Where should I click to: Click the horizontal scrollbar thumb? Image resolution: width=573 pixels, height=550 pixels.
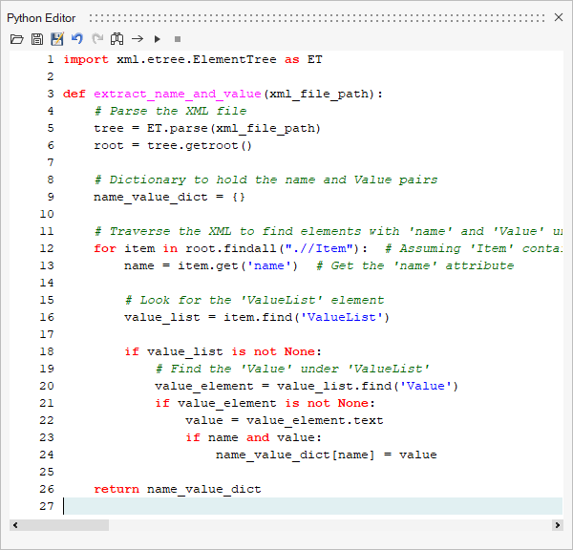coord(64,525)
